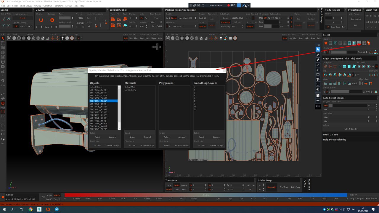Toggle Global initial orientation
The width and height of the screenshot is (379, 213).
pyautogui.click(x=250, y=26)
